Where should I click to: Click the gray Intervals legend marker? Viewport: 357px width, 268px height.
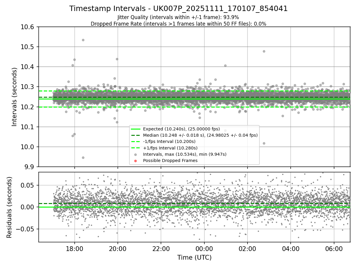pyautogui.click(x=136, y=155)
